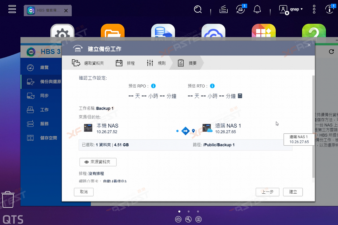The image size is (338, 225).
Task: Close the HBS taskbar tab
Action: [66, 11]
